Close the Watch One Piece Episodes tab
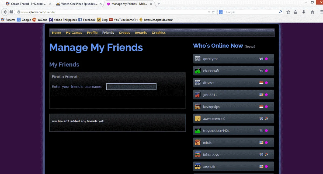The width and height of the screenshot is (323, 174). [x=100, y=4]
